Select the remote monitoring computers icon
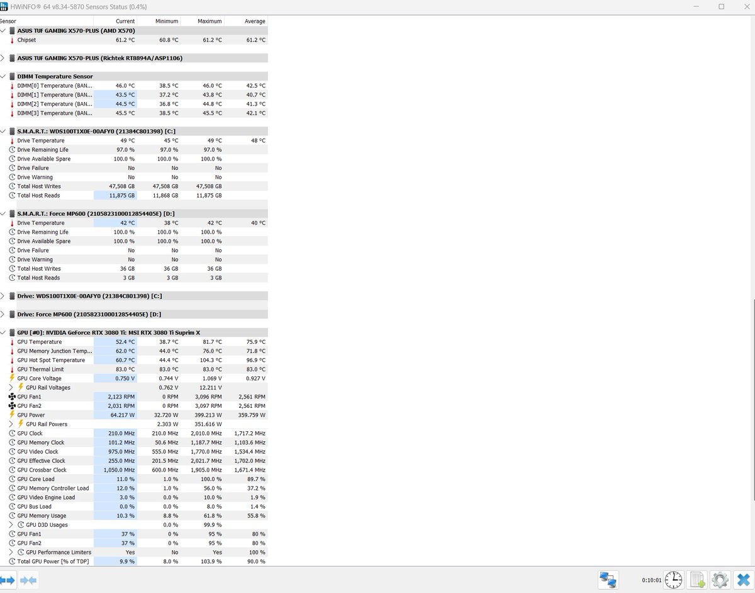 coord(608,579)
